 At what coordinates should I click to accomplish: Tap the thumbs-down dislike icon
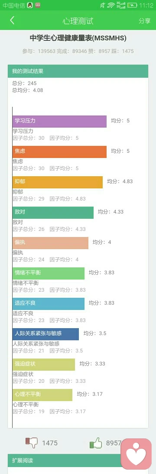coord(31,443)
